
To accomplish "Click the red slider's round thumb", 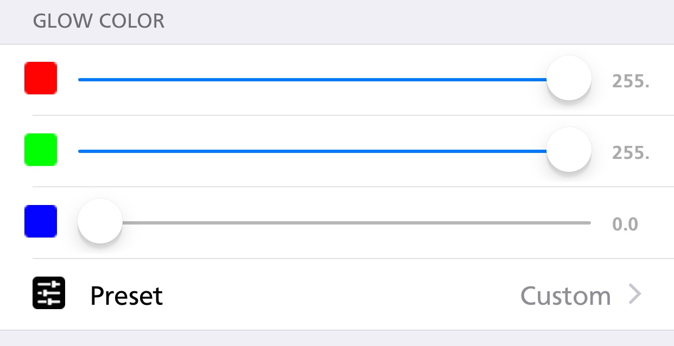I will [569, 78].
